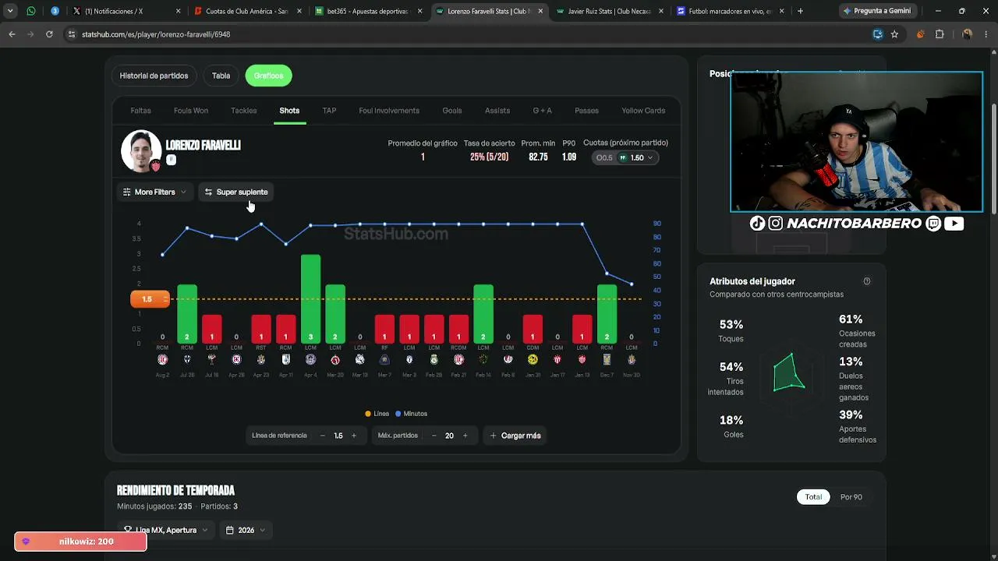Click the team logo under Jul 26 bar
Screen dimensions: 998x561
point(187,359)
